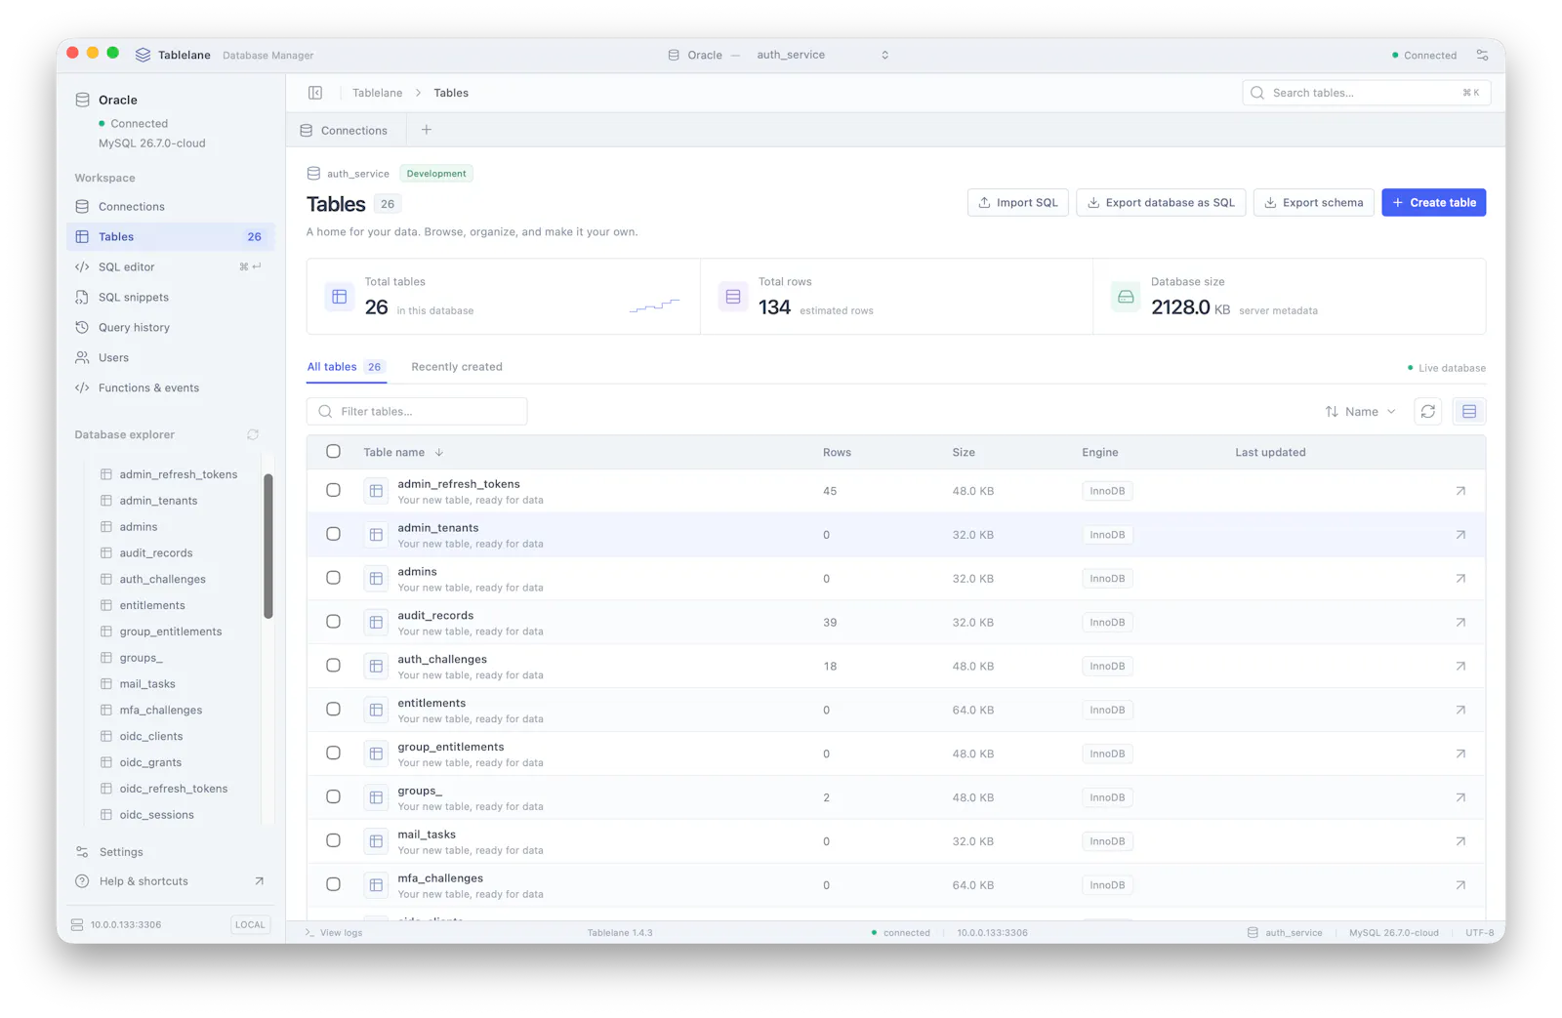This screenshot has height=1018, width=1562.
Task: Focus the Filter tables input
Action: tap(417, 412)
